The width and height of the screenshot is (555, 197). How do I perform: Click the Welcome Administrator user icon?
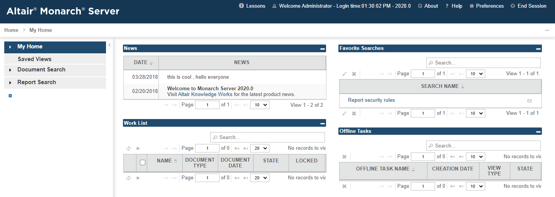click(274, 6)
